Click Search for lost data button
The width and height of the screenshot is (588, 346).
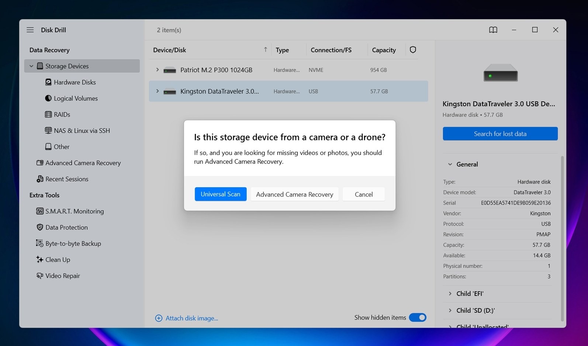coord(500,134)
